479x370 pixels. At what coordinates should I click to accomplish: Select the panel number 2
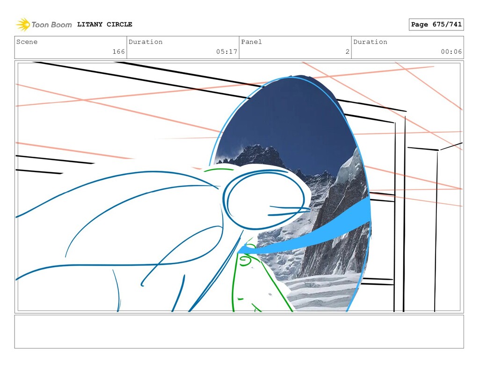348,51
